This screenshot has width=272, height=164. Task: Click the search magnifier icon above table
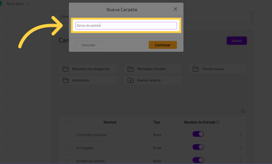(x=243, y=111)
